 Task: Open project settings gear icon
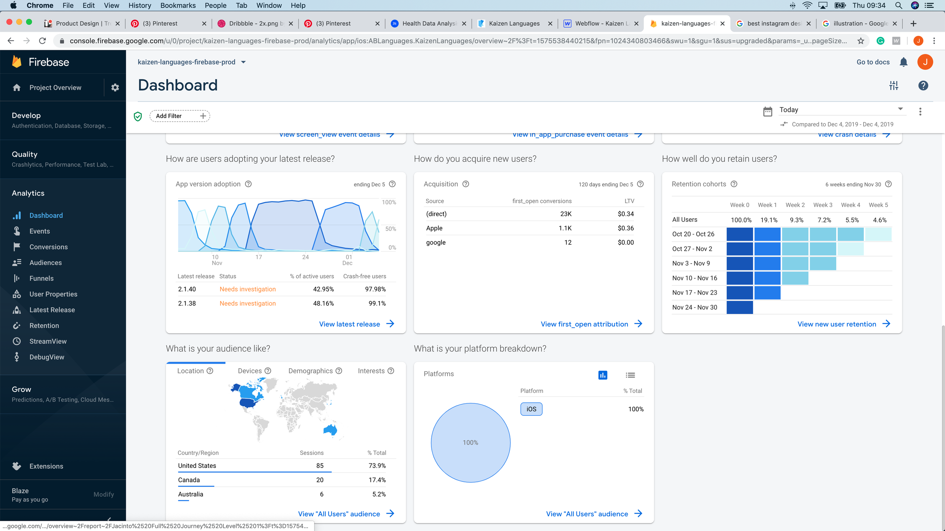click(x=115, y=88)
